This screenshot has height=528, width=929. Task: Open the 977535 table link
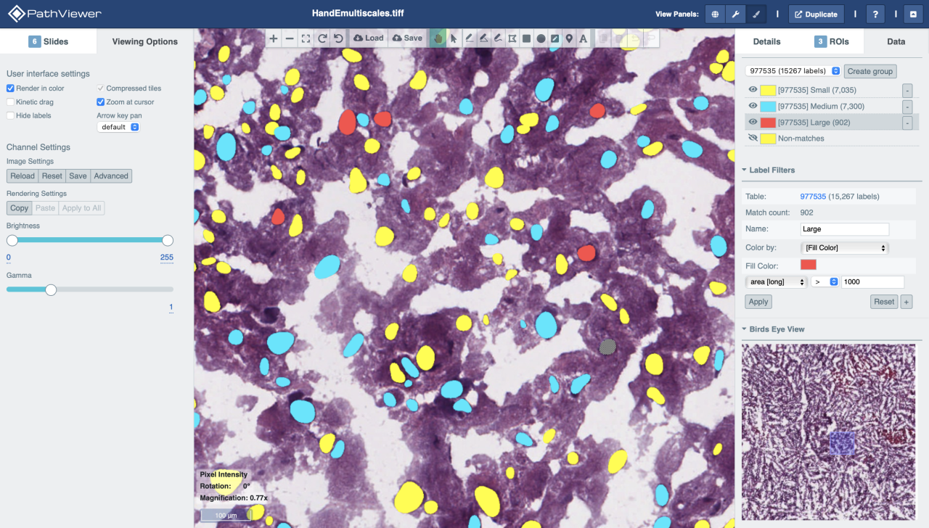(x=813, y=197)
